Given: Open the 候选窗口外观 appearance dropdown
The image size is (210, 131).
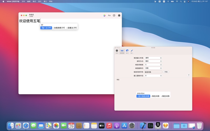Looking at the screenshot, I should pos(153,58).
